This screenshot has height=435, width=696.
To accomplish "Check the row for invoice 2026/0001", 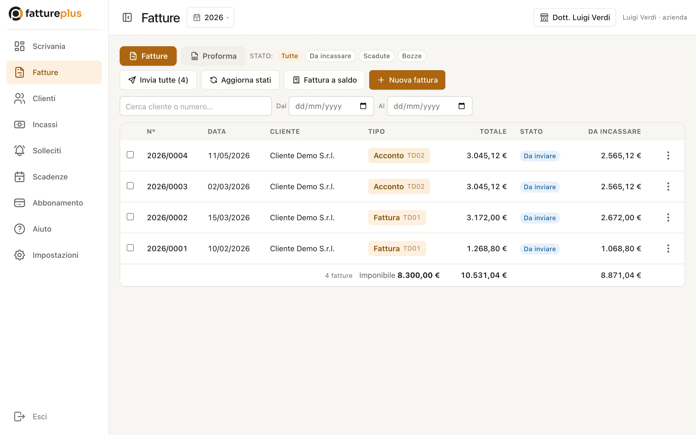I will (130, 248).
